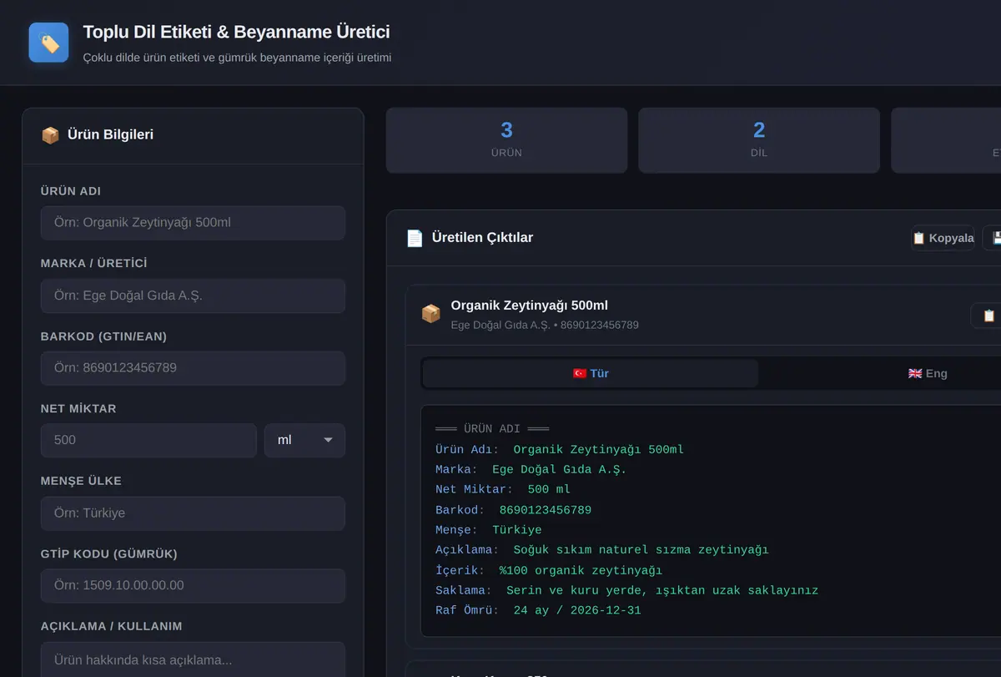Image resolution: width=1001 pixels, height=677 pixels.
Task: Click the box icon on the Organik Zeytinyağı card
Action: pos(430,314)
